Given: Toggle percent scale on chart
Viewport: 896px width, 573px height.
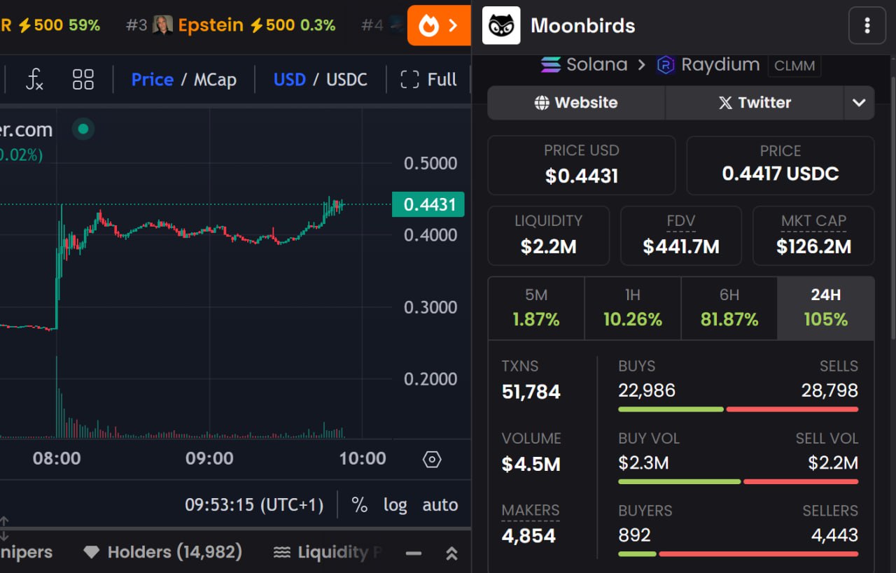Looking at the screenshot, I should (x=360, y=505).
